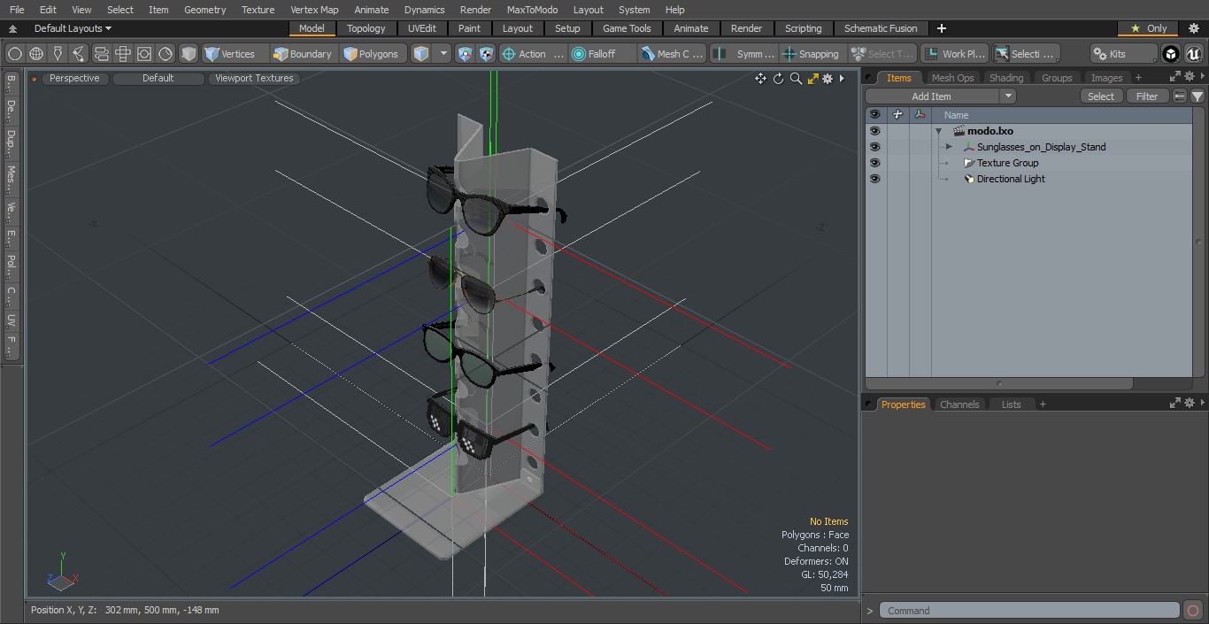Click the Command input field

point(1029,611)
